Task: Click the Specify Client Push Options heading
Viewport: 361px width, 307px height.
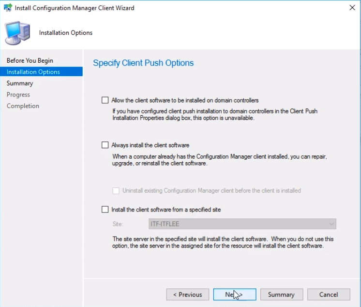Action: [x=143, y=63]
